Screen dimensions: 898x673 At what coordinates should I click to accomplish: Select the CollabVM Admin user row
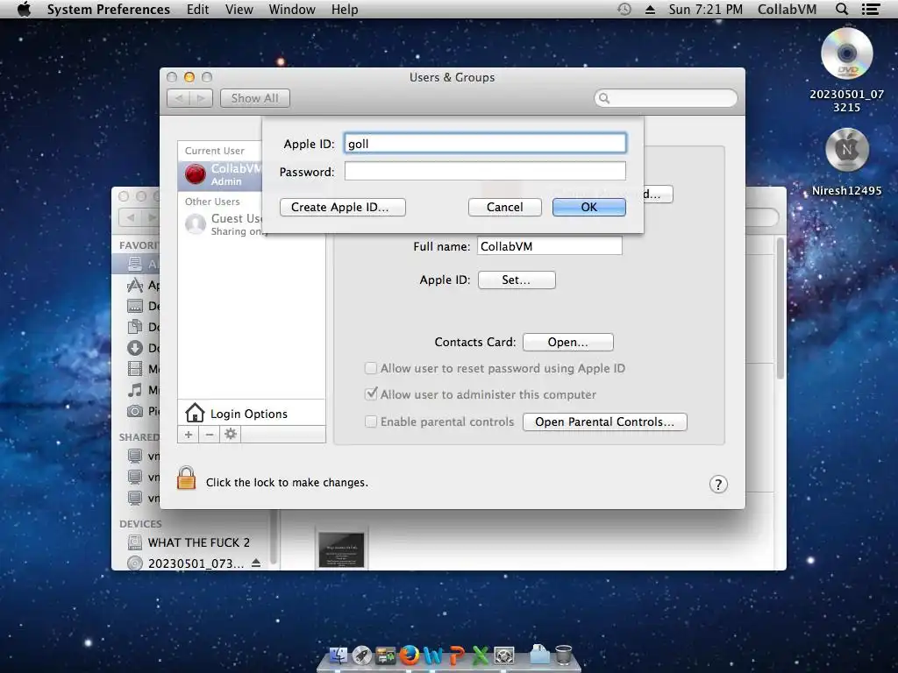tap(220, 174)
